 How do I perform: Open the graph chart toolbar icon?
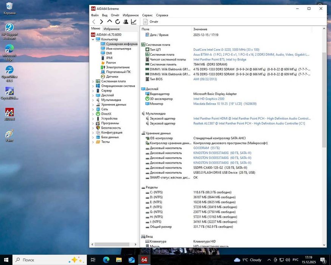(x=134, y=22)
